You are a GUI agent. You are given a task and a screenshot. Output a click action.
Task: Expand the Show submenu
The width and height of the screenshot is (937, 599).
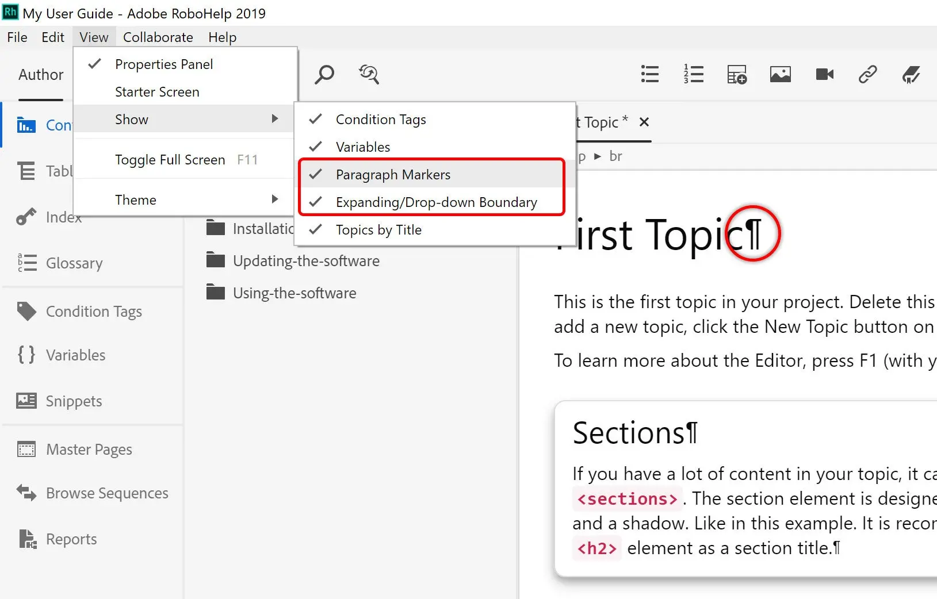point(131,119)
